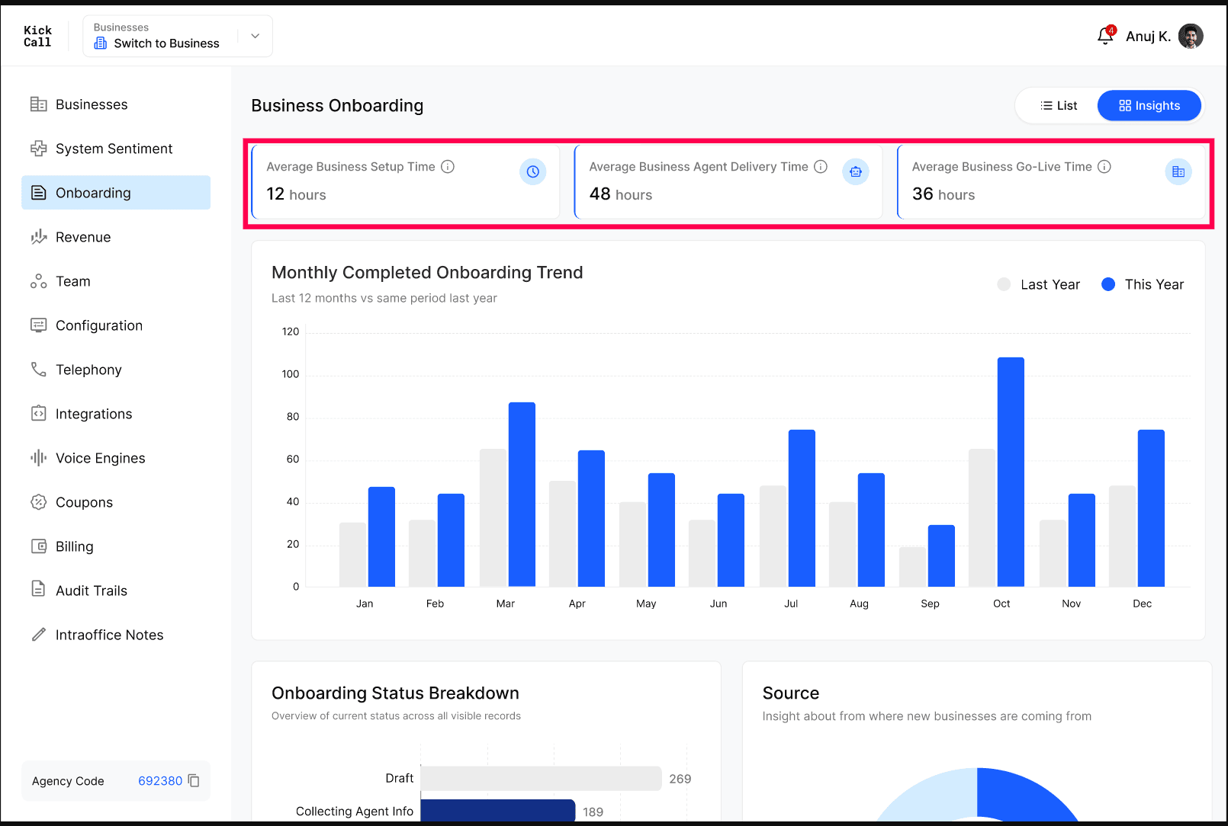Click the Integrations sidebar icon
Screen dimensions: 1228x826
pos(38,414)
